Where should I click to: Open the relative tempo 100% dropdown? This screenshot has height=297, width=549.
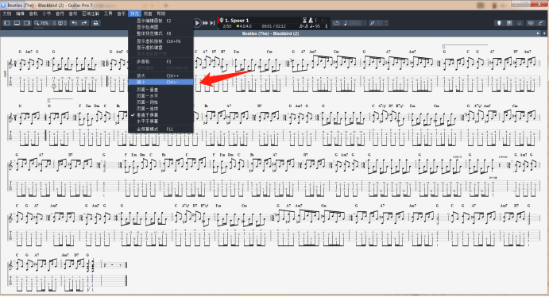[x=357, y=23]
